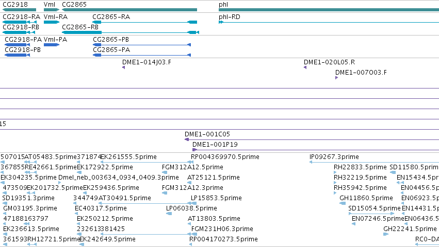This screenshot has width=439, height=247.
Task: Click the CG2865-PB protein feature
Action: click(142, 45)
